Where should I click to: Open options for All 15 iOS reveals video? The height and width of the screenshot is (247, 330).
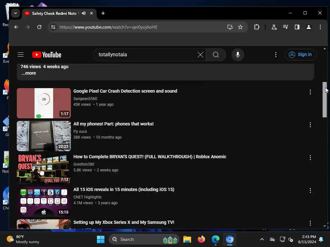pyautogui.click(x=310, y=190)
